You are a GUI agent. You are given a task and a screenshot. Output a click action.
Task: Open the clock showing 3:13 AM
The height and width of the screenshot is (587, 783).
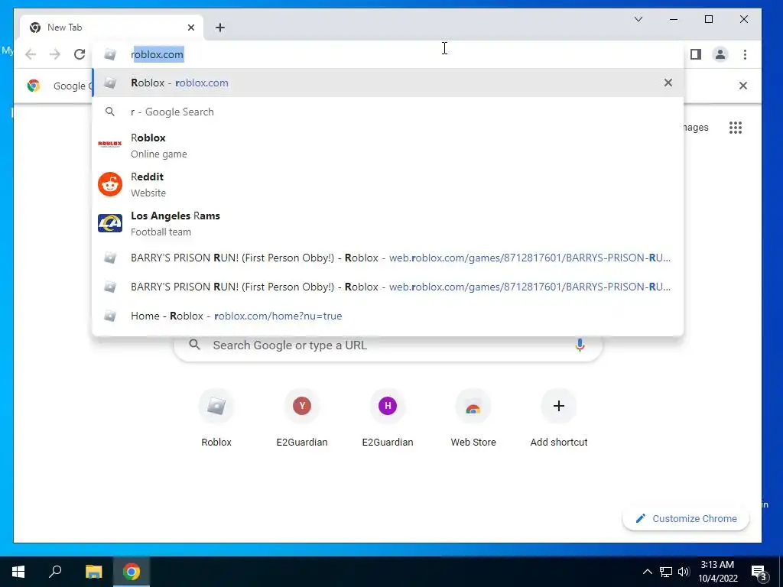[717, 572]
